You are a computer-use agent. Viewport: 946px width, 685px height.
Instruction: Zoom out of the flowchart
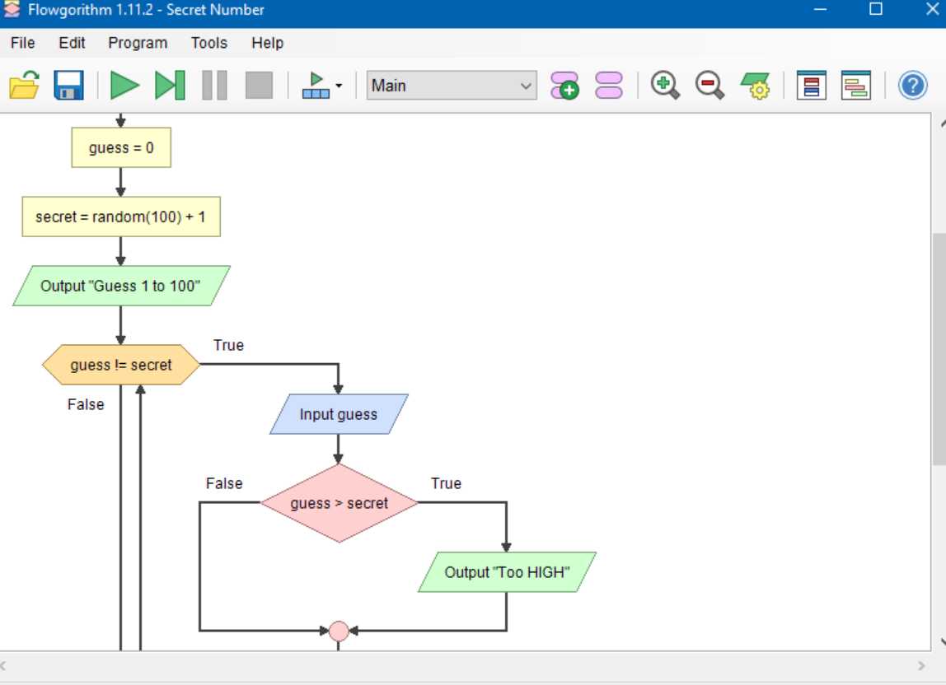(x=709, y=85)
